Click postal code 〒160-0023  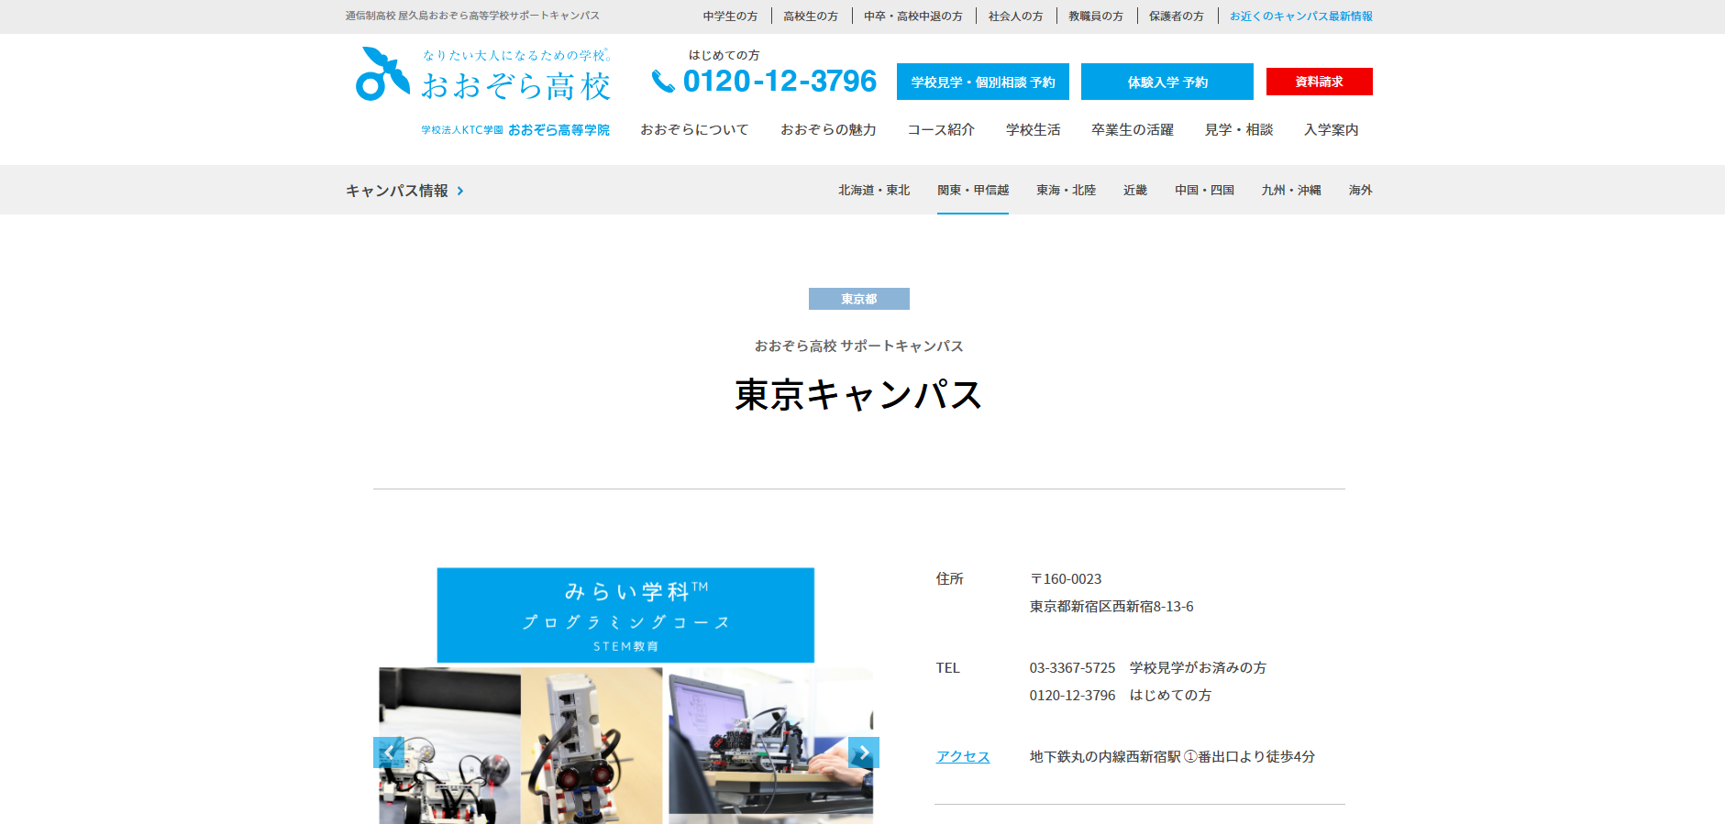(1066, 579)
